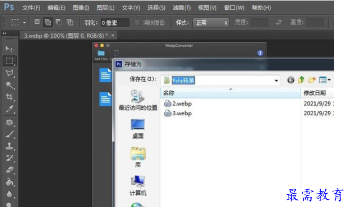Click the WebpConverter red close dot
This screenshot has width=348, height=211.
[96, 46]
